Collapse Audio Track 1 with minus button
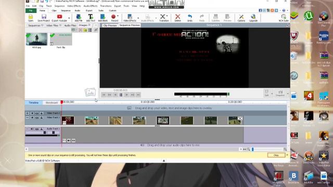The height and width of the screenshot is (187, 333). point(28,129)
